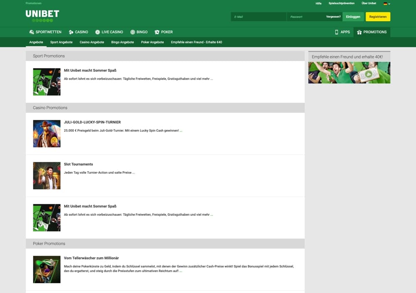The height and width of the screenshot is (293, 416).
Task: Click the Promotions gift icon
Action: pos(359,32)
